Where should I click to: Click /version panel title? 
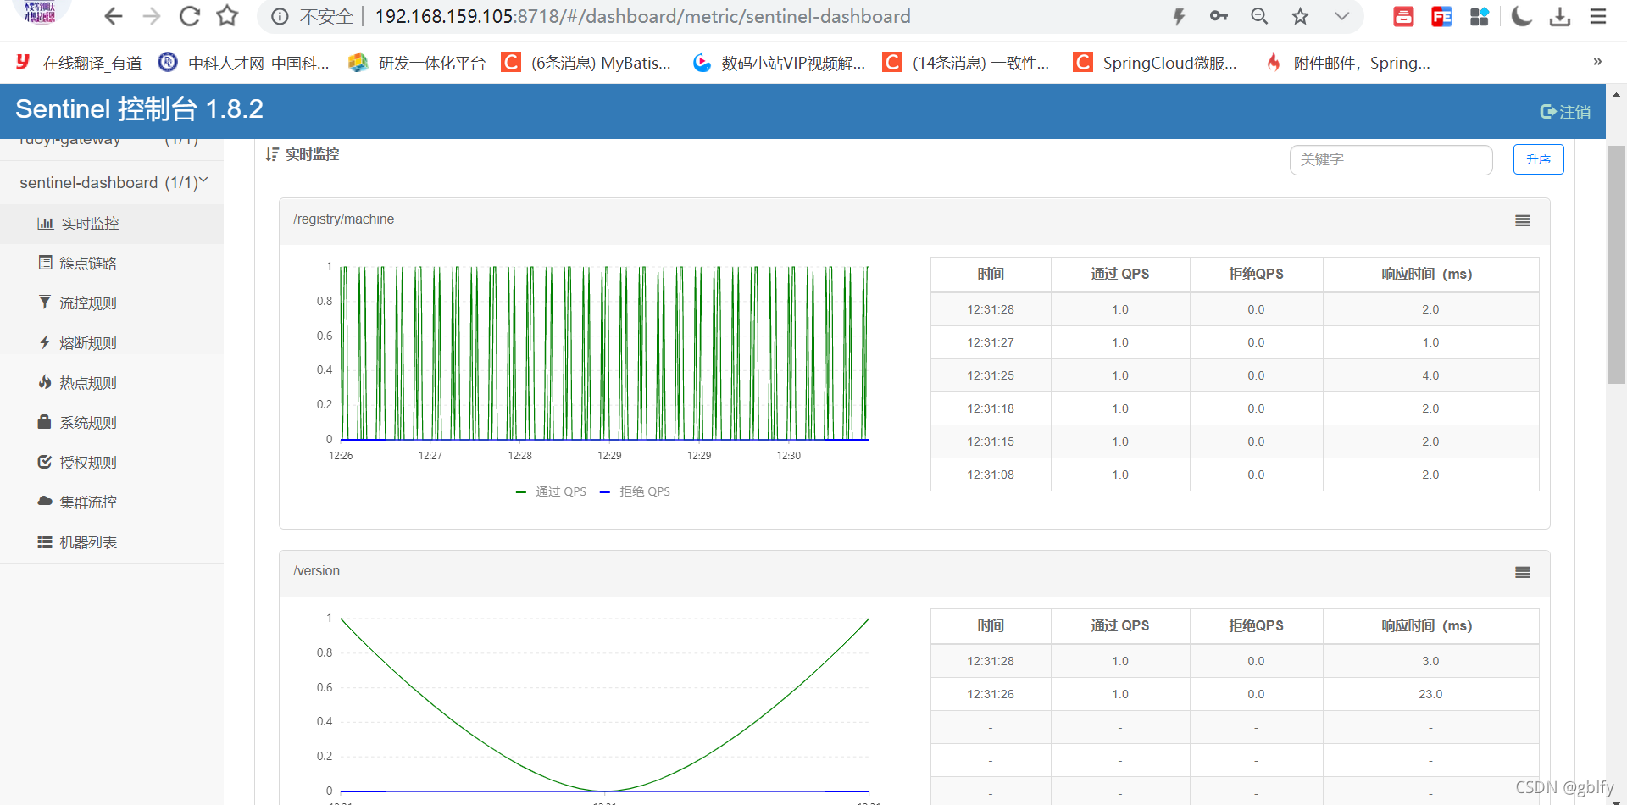(x=316, y=571)
